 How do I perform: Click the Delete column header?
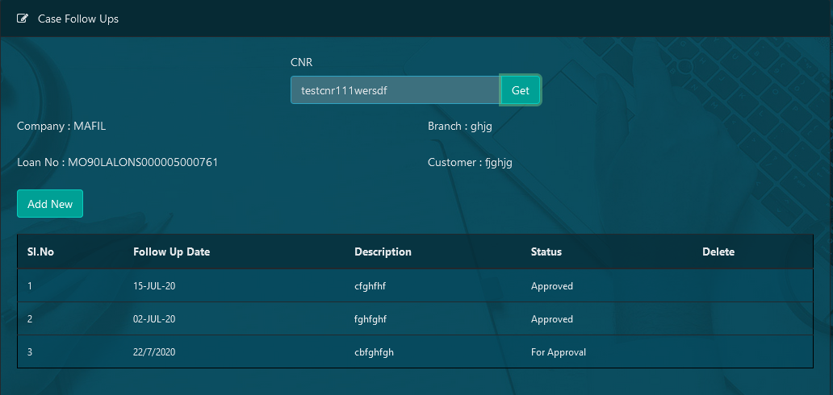(718, 252)
